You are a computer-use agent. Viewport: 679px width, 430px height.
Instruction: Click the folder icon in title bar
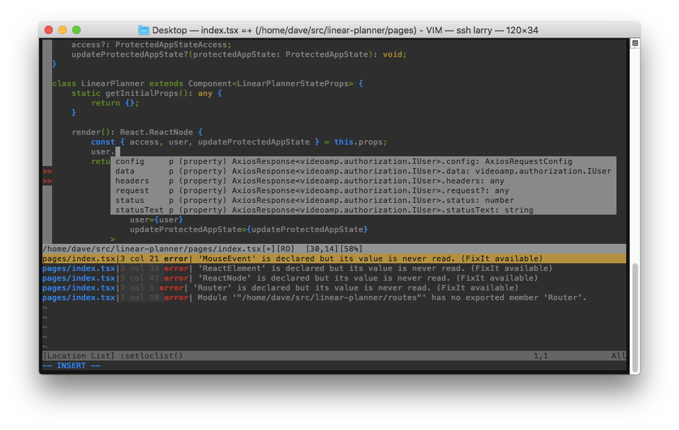click(143, 31)
